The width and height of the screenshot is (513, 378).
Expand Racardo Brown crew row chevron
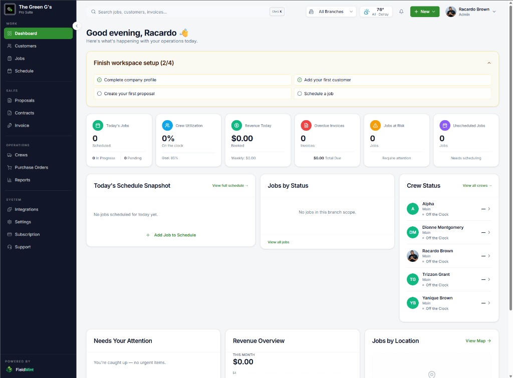coord(489,256)
